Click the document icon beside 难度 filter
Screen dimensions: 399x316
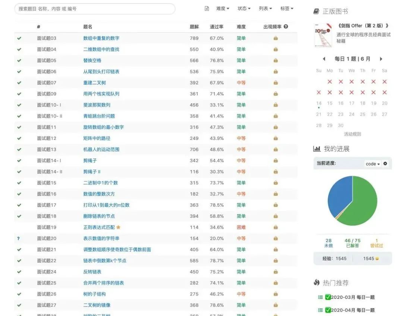click(207, 9)
